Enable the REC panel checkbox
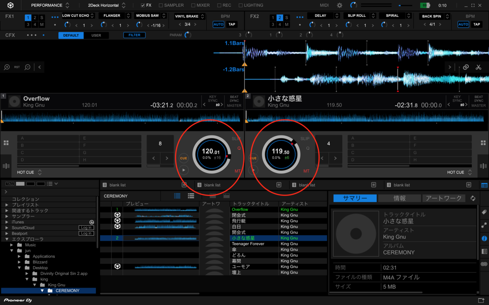Screen dimensions: 489x305 tap(219, 5)
